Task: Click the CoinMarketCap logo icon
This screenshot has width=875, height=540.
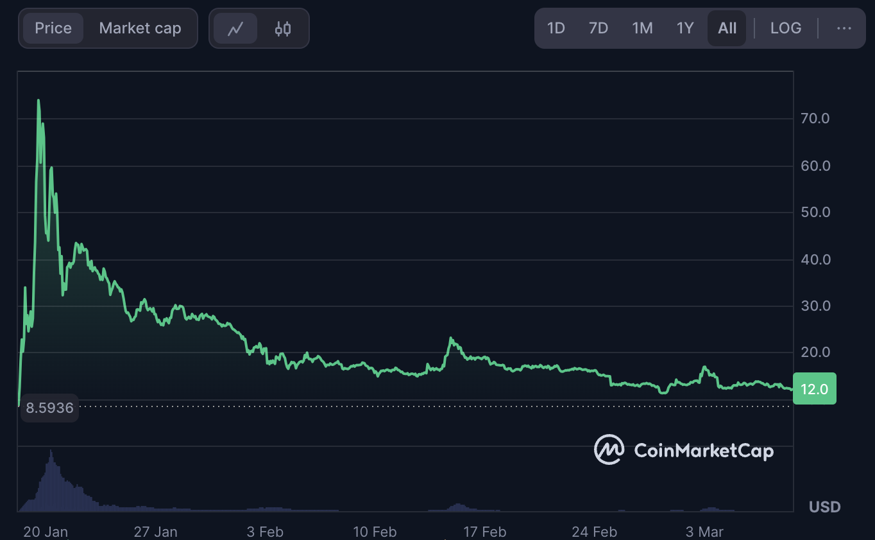Action: (x=609, y=451)
